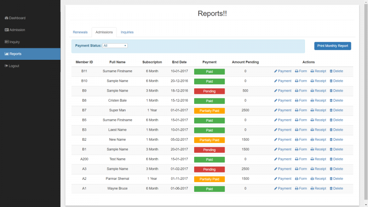The image size is (368, 207).
Task: Click the Print Monthly Report button
Action: click(x=333, y=46)
